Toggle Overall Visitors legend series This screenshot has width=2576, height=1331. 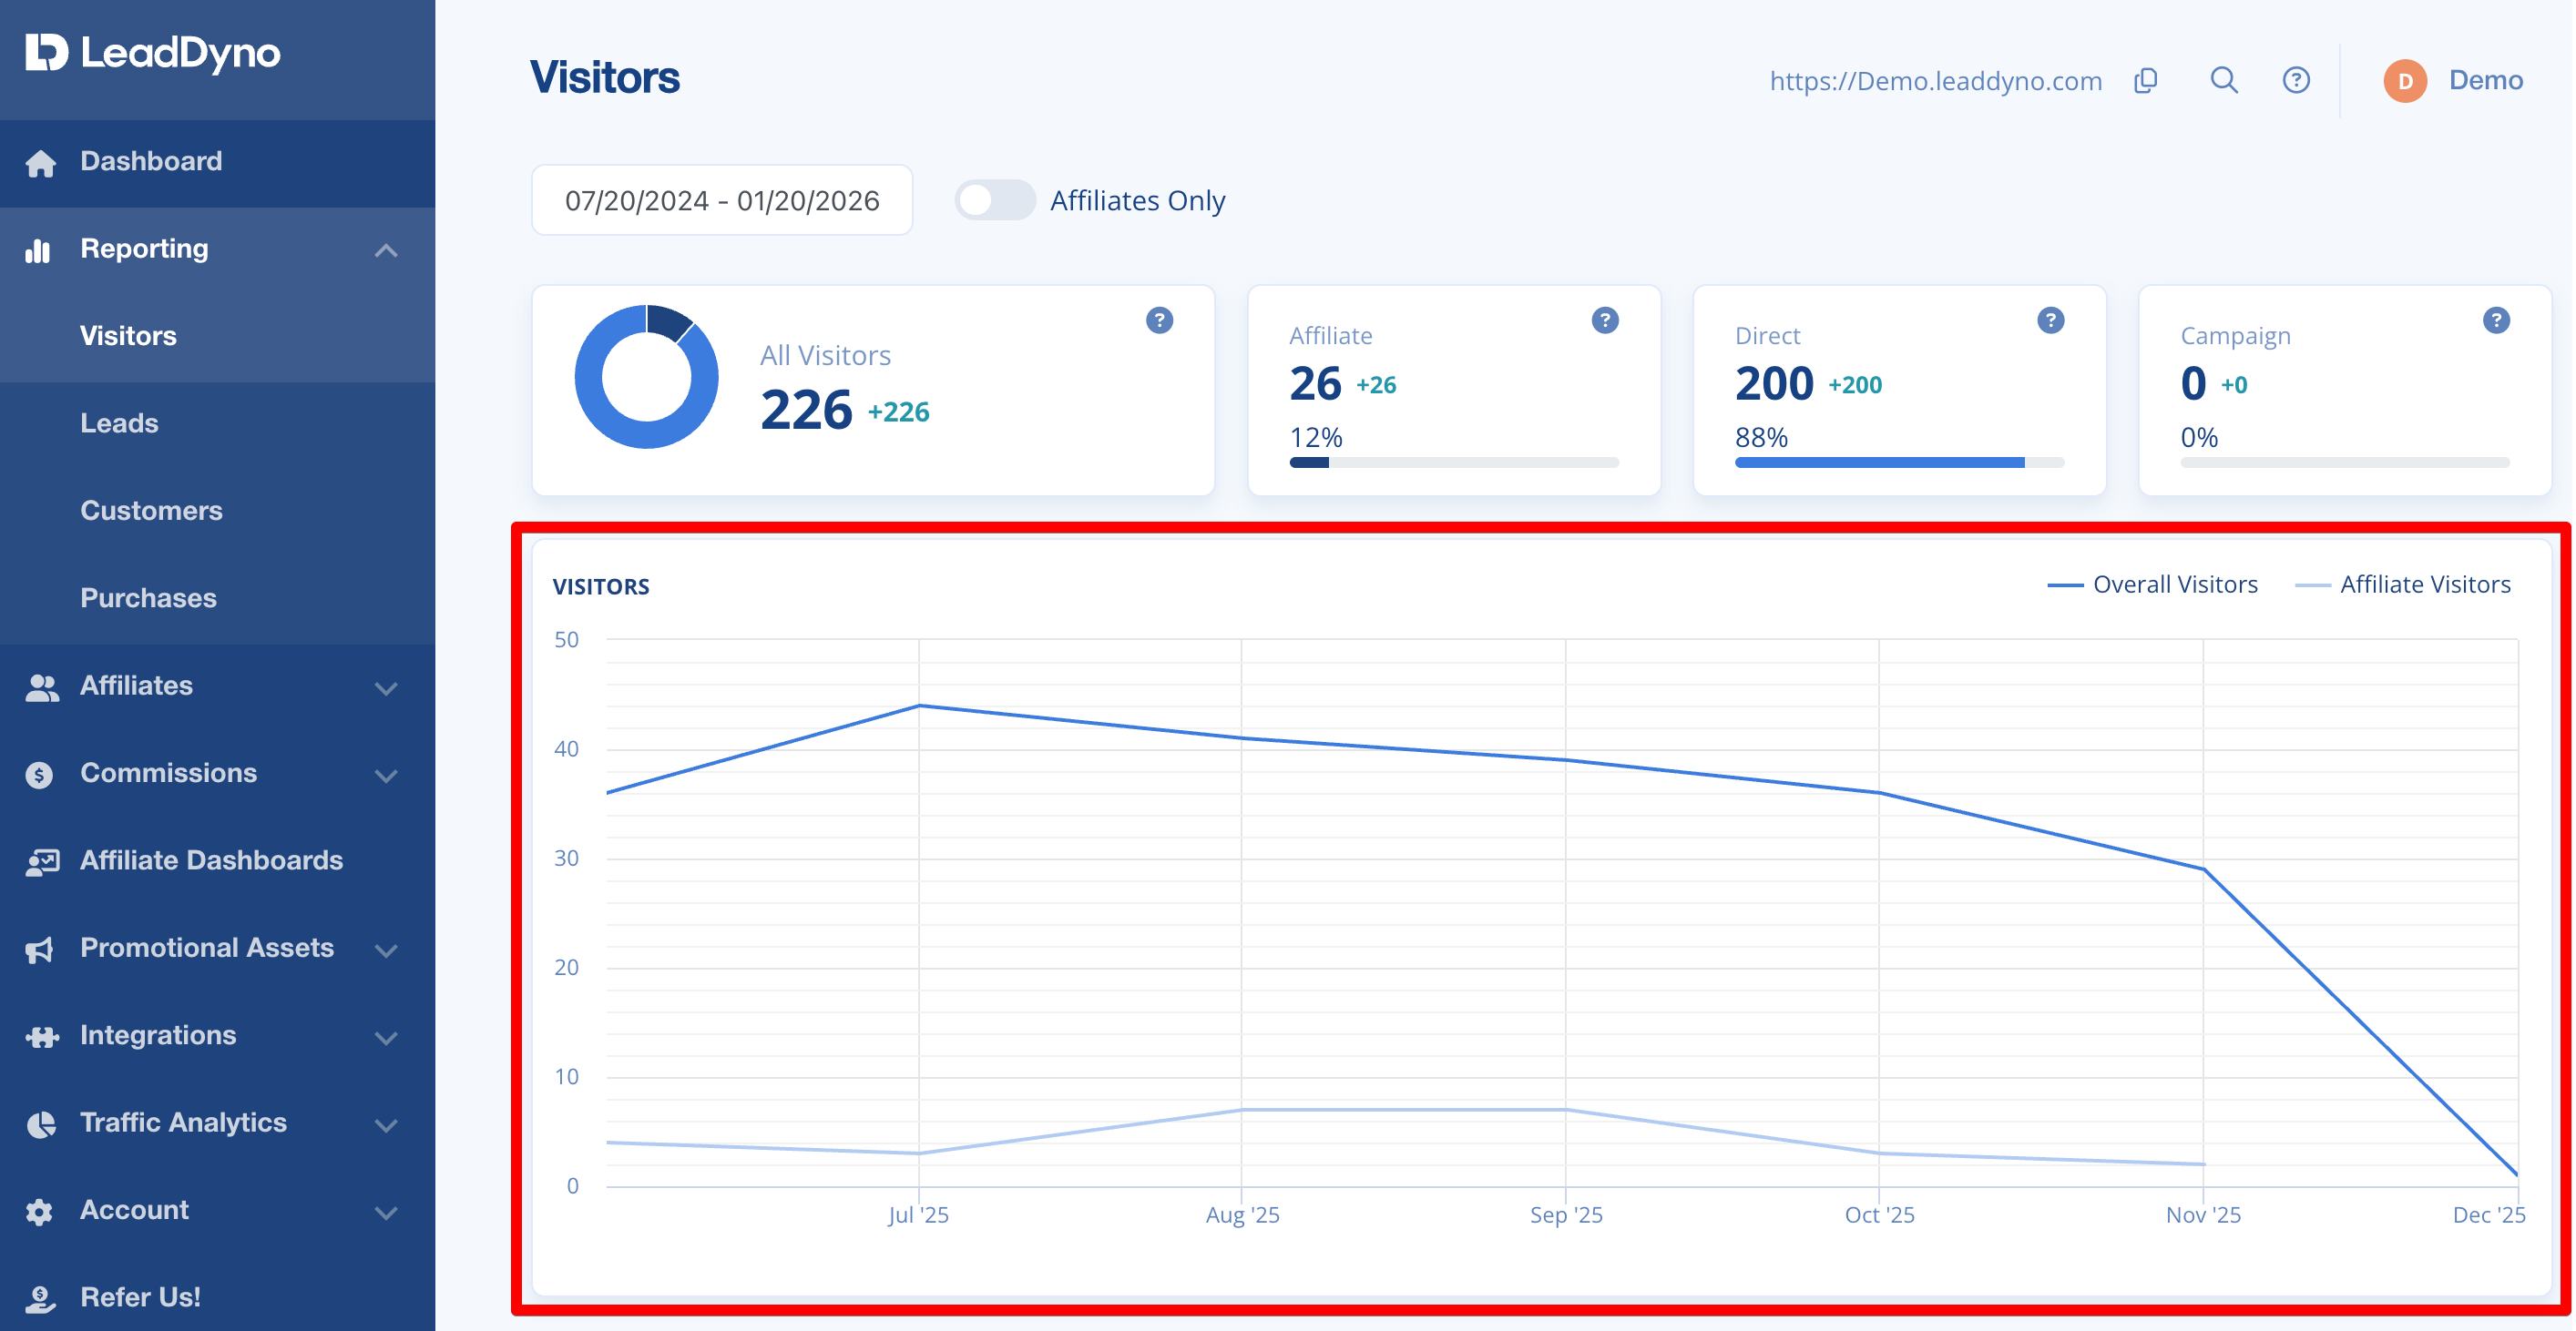[2153, 584]
